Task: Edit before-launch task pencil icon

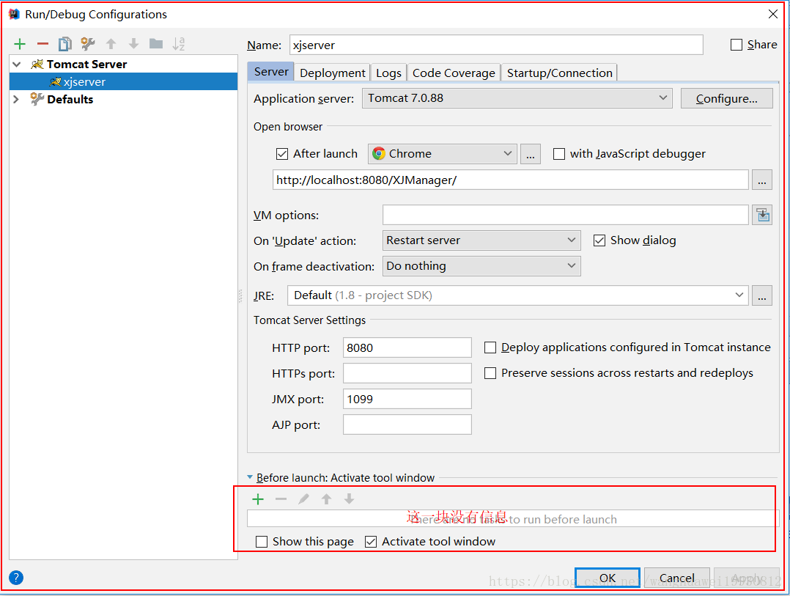Action: (x=304, y=499)
